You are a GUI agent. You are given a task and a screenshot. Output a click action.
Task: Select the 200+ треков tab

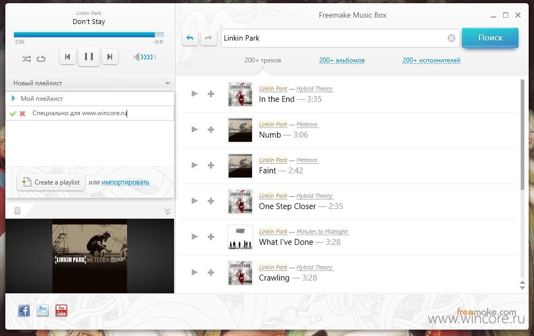coord(263,60)
